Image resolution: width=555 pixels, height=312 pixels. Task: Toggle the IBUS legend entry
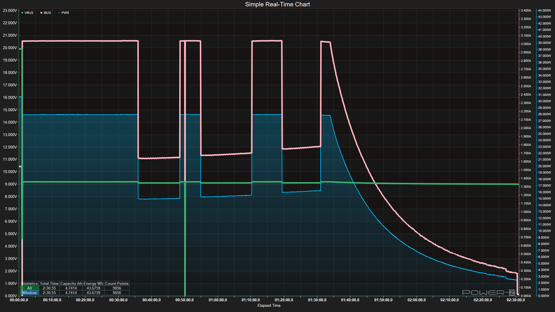pos(46,13)
